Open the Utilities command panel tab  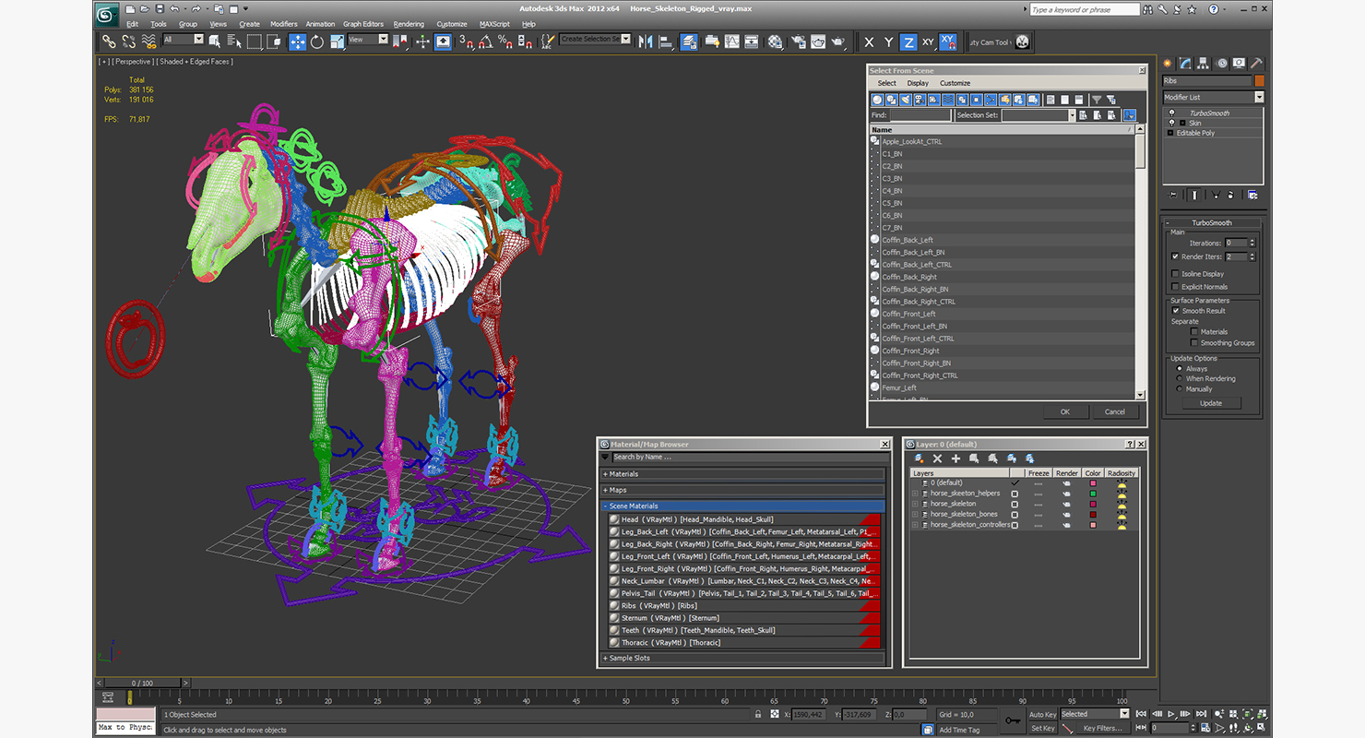(1257, 63)
